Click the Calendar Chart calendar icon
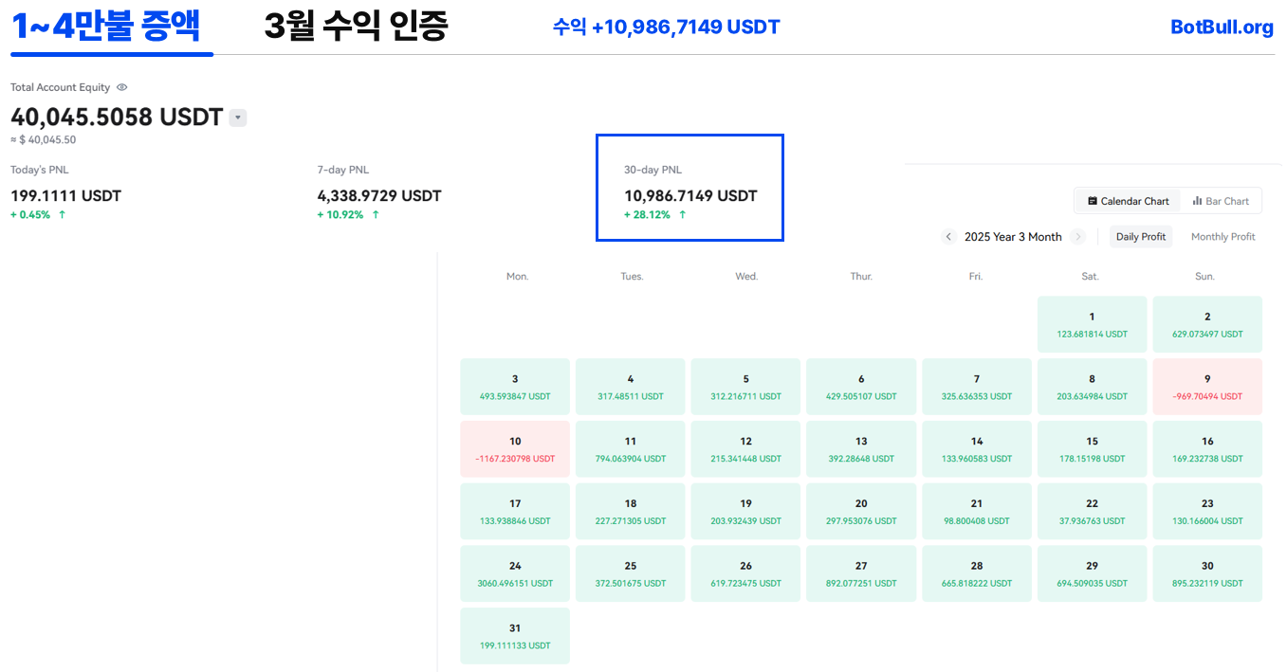Viewport: 1287px width, 672px height. [1093, 201]
